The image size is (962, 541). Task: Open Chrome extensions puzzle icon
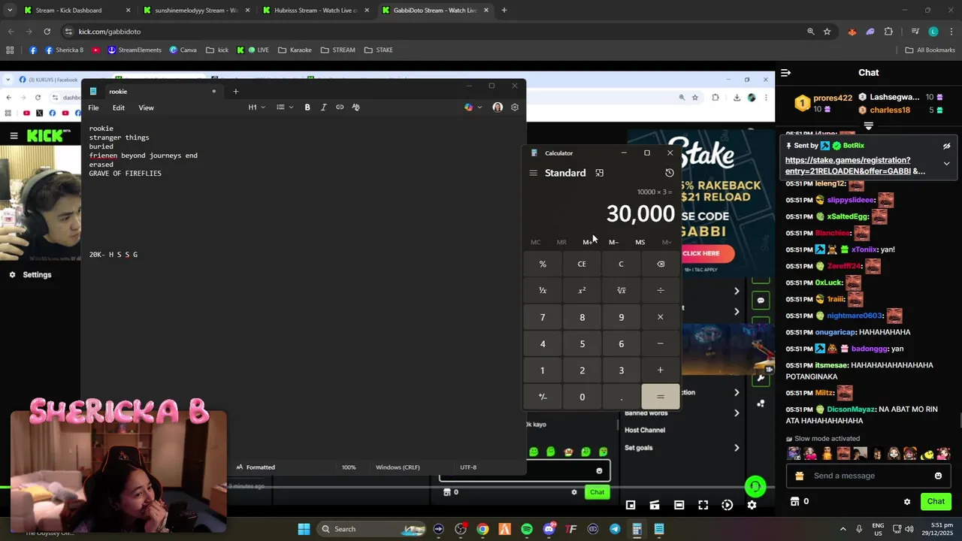(888, 32)
